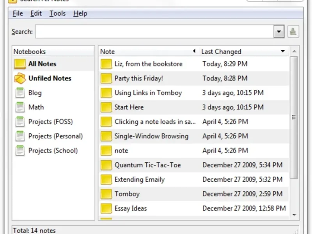Click note icon for Using Links in Tomboy
The width and height of the screenshot is (312, 234).
click(x=106, y=93)
